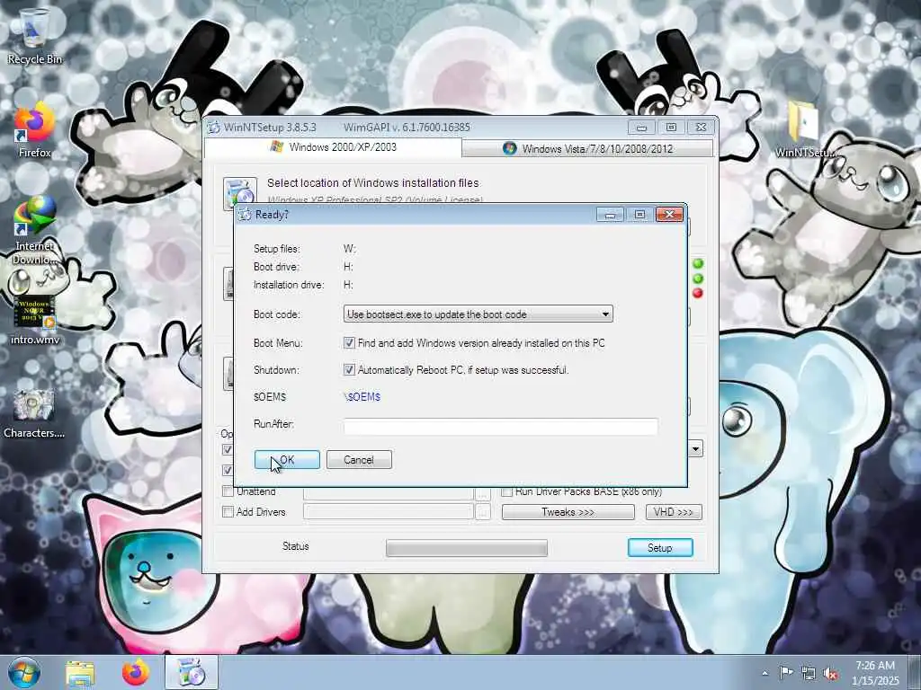
Task: Maximize the Ready? dialog
Action: [x=639, y=215]
